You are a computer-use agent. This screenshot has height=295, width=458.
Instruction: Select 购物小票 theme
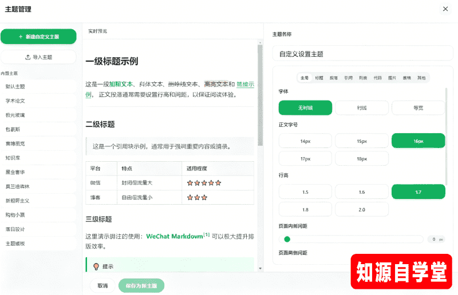tap(38, 215)
